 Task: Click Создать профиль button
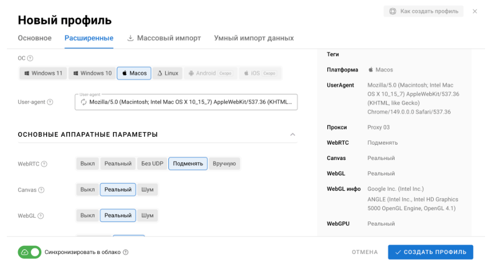pyautogui.click(x=431, y=252)
